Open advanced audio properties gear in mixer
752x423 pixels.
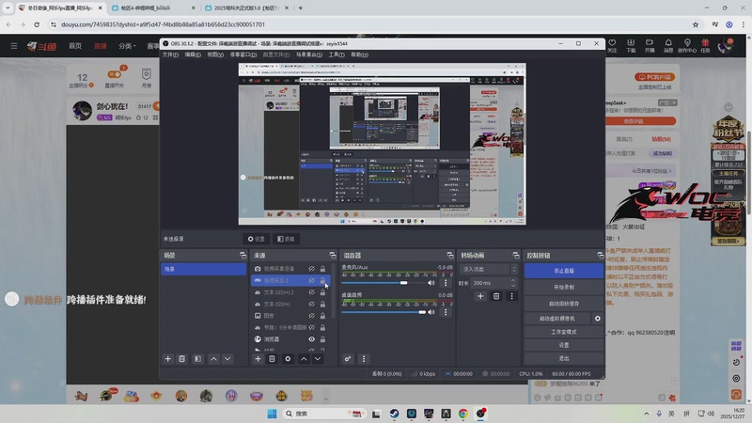coord(348,359)
